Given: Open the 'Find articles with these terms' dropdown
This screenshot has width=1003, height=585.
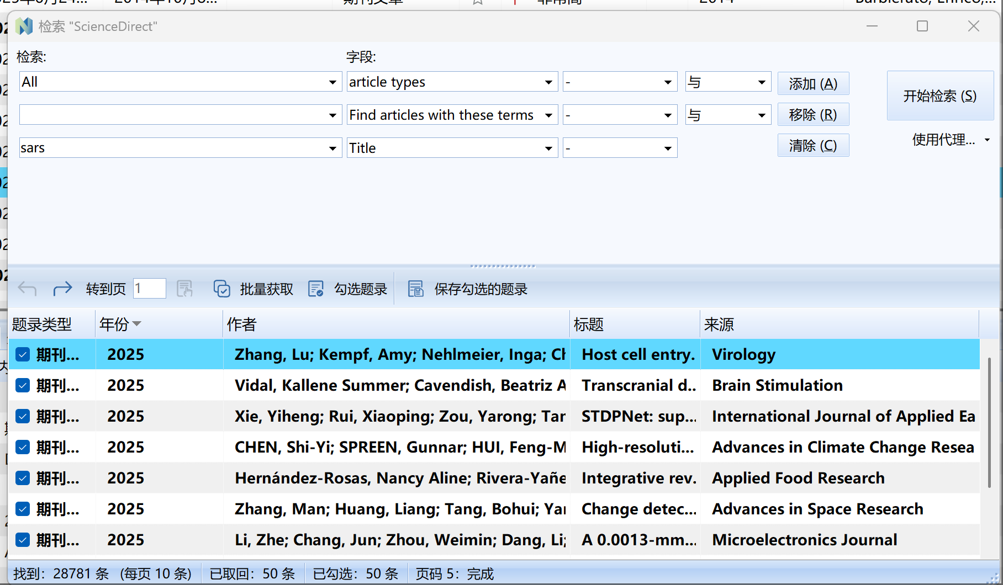Looking at the screenshot, I should click(548, 115).
